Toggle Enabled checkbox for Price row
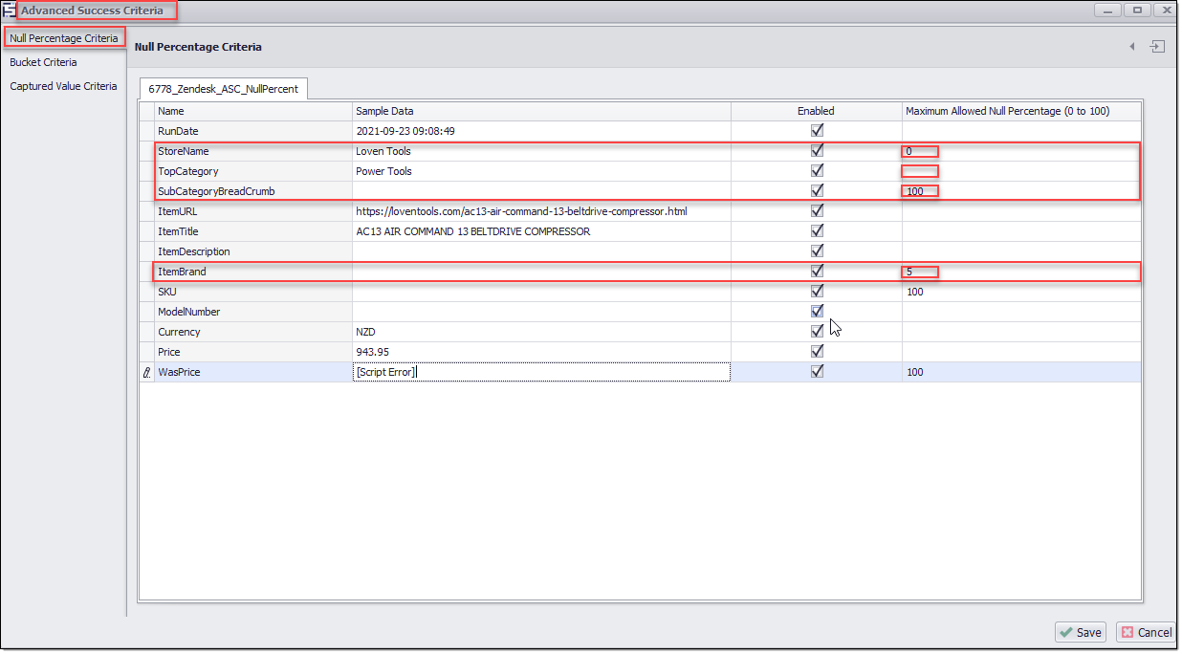The image size is (1182, 654). pyautogui.click(x=817, y=352)
